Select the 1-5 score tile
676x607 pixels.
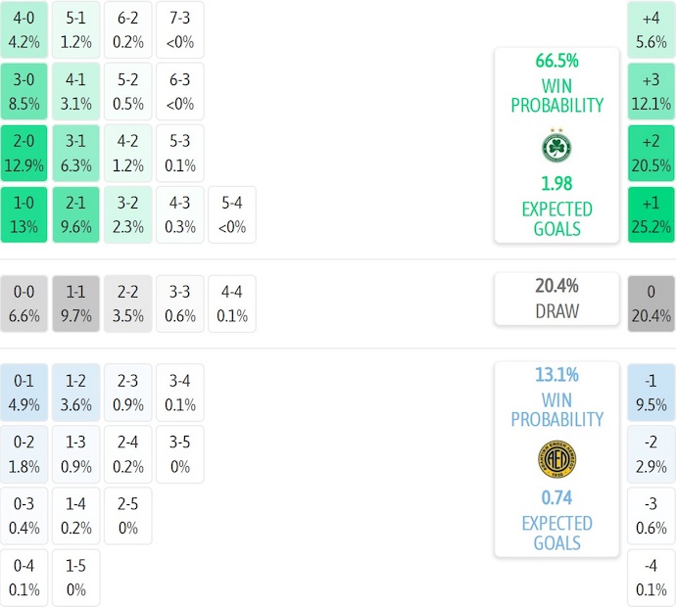tap(76, 579)
